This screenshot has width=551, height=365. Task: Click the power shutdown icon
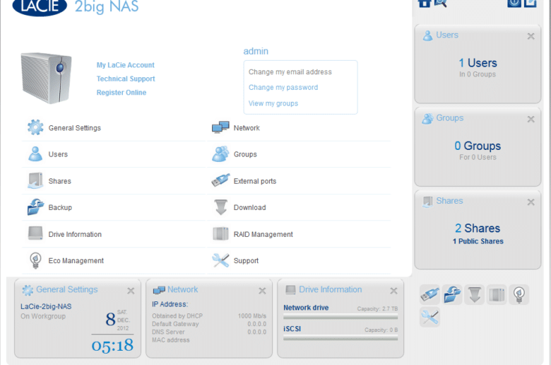pos(514,3)
